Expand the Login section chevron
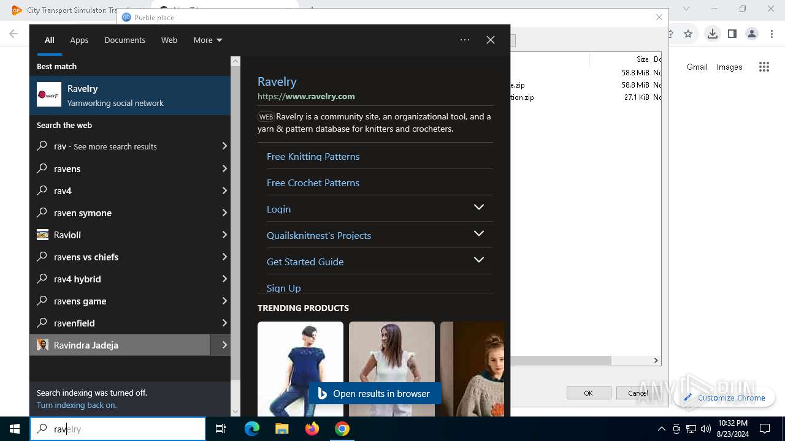Image resolution: width=785 pixels, height=441 pixels. pos(479,208)
